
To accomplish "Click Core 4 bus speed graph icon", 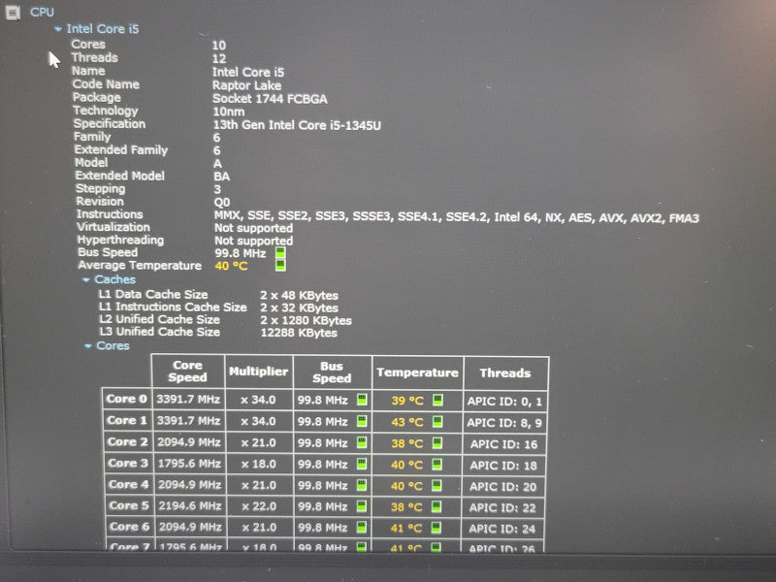I will click(x=362, y=485).
